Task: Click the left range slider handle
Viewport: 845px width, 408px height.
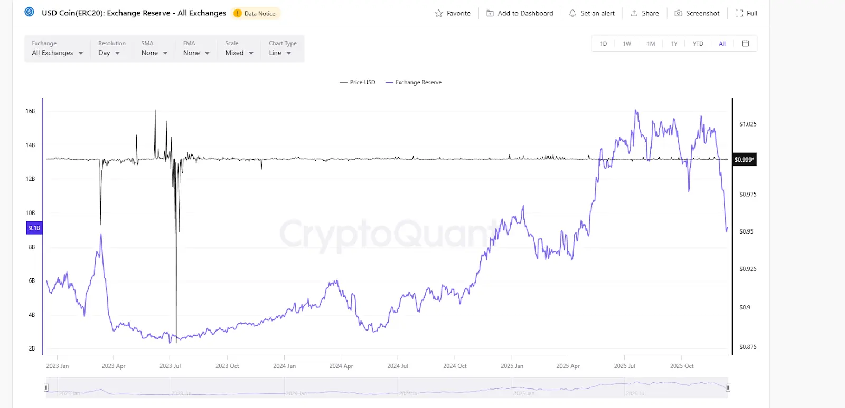Action: click(46, 387)
